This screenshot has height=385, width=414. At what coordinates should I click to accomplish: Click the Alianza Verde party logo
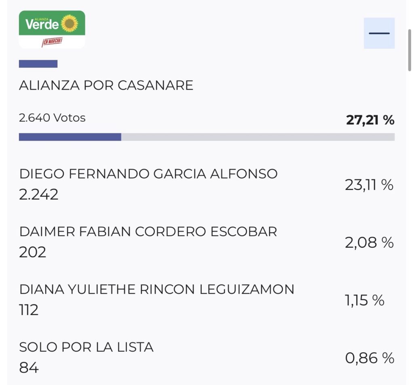coord(52,29)
